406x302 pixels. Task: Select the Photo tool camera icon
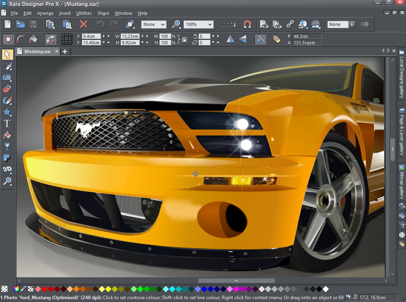point(7,78)
